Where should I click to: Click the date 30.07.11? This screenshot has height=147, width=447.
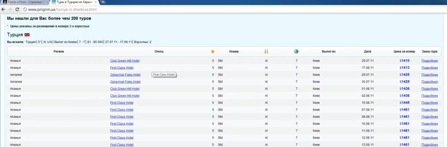tap(367, 81)
